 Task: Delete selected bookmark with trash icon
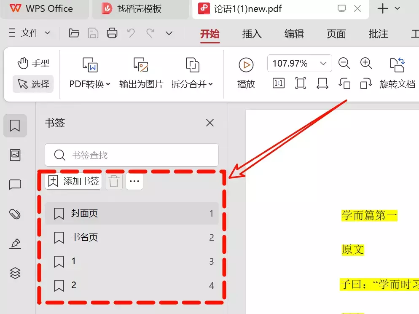[x=113, y=181]
